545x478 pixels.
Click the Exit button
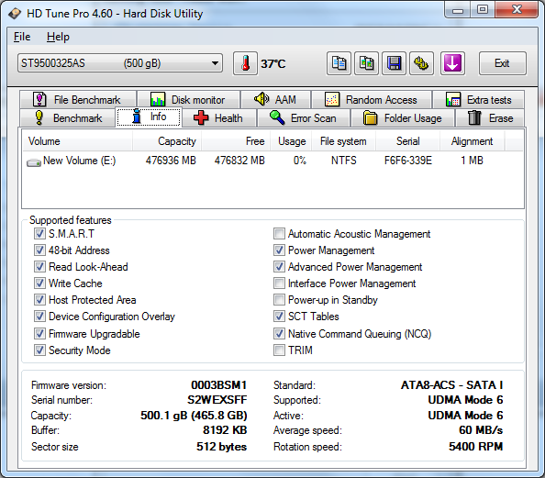pyautogui.click(x=502, y=63)
